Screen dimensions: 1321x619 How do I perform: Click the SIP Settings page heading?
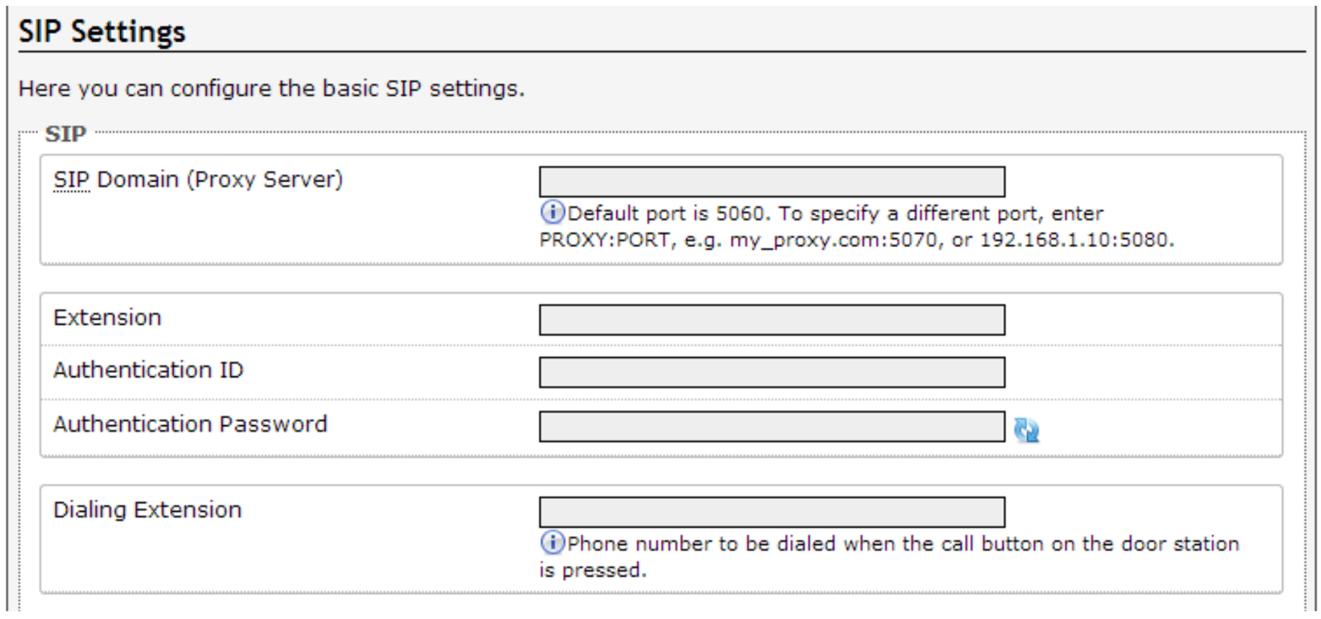102,32
